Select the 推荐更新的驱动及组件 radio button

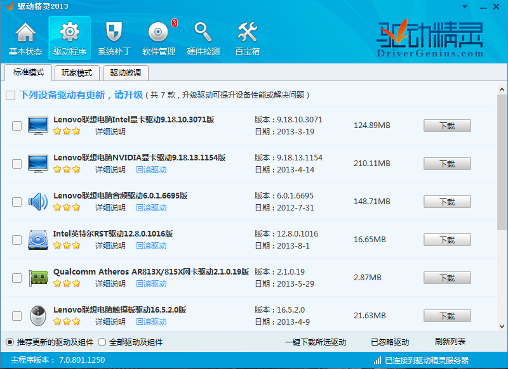(x=10, y=342)
